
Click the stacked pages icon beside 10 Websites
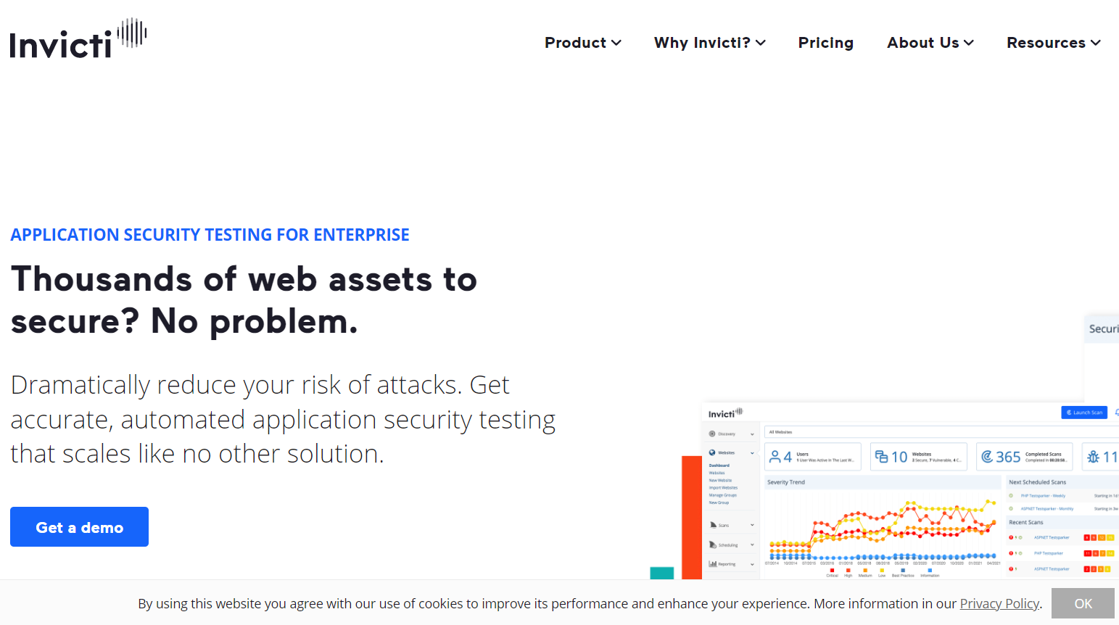[x=881, y=457]
